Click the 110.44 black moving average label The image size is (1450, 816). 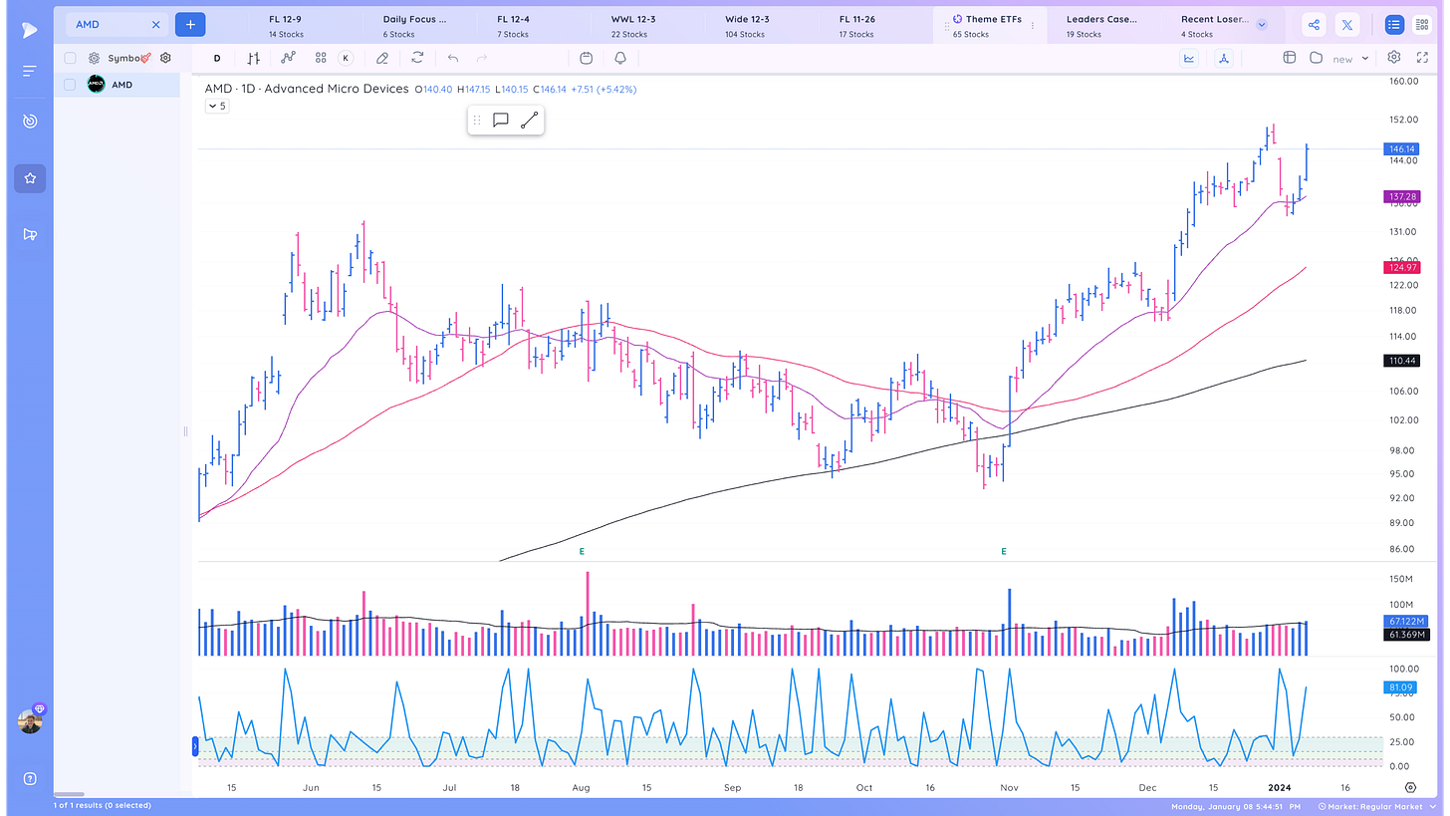[x=1402, y=360]
